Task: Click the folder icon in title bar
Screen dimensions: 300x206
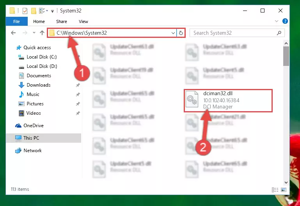Action: (x=12, y=11)
